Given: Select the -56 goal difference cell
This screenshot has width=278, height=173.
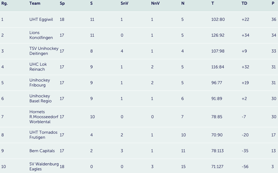Looking at the screenshot, I should (245, 167).
